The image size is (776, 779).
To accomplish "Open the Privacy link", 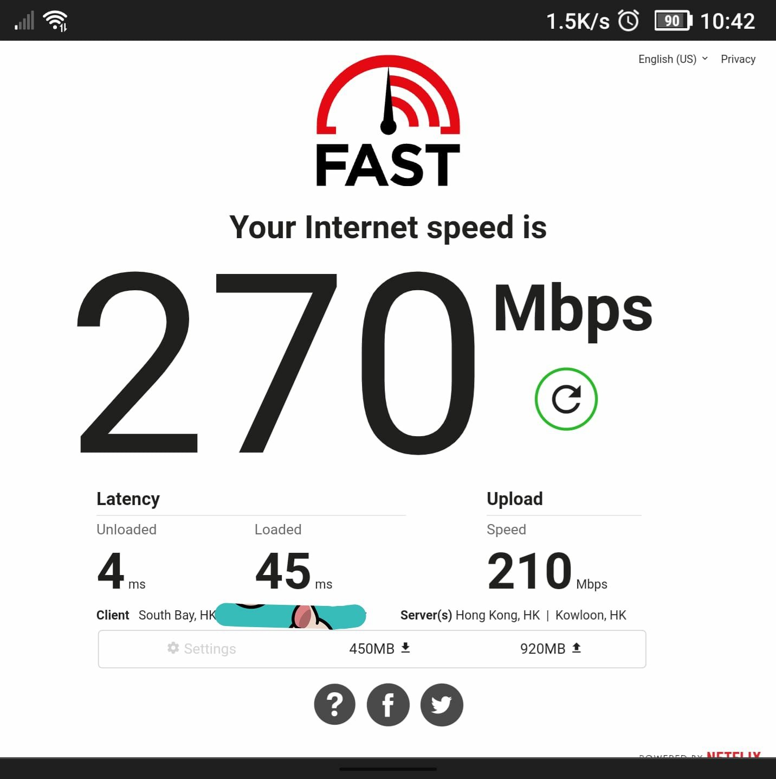I will pos(738,59).
